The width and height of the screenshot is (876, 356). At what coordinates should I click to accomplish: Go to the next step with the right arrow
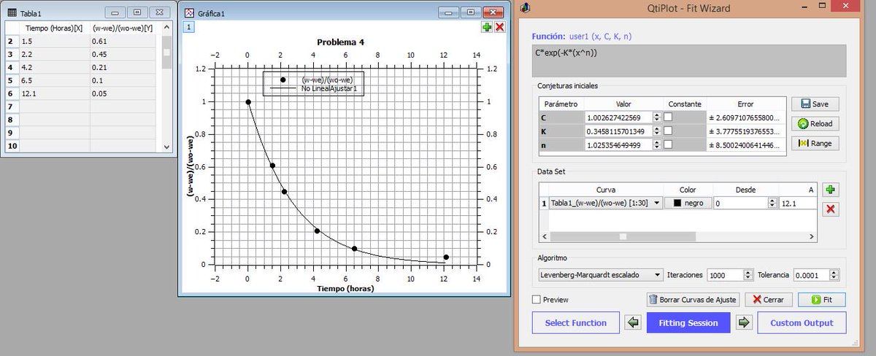(744, 322)
